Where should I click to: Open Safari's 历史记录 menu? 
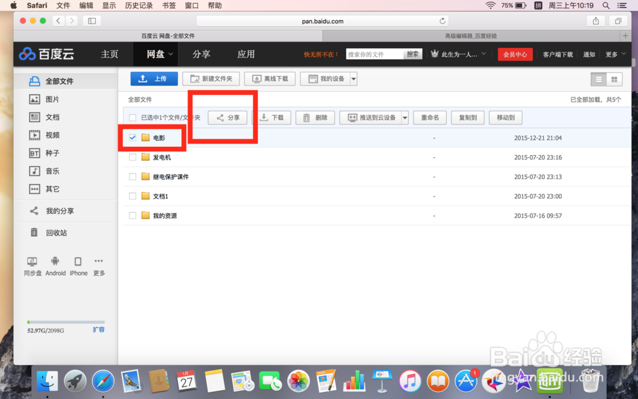138,6
